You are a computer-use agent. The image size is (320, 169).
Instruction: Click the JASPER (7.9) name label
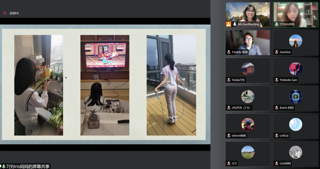[241, 108]
